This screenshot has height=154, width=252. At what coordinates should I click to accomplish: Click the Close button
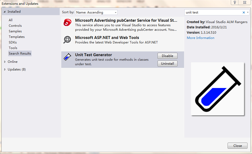click(237, 146)
